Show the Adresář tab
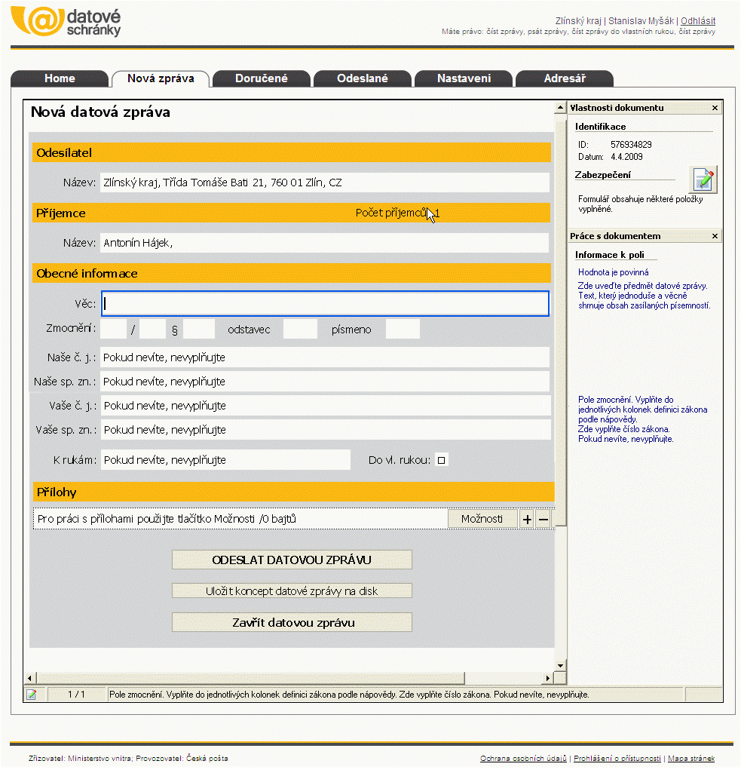The image size is (741, 773). 565,78
